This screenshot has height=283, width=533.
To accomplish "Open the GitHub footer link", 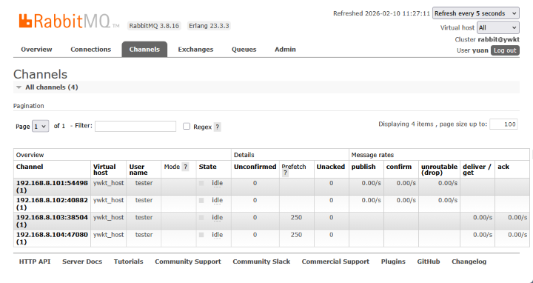I will [429, 262].
